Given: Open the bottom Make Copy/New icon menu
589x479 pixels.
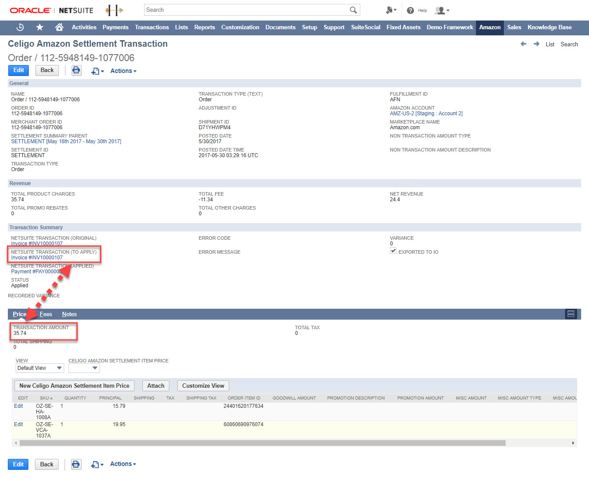Looking at the screenshot, I should (97, 465).
